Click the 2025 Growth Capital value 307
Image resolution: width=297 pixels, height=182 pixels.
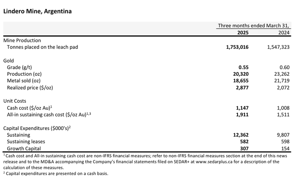(244, 149)
